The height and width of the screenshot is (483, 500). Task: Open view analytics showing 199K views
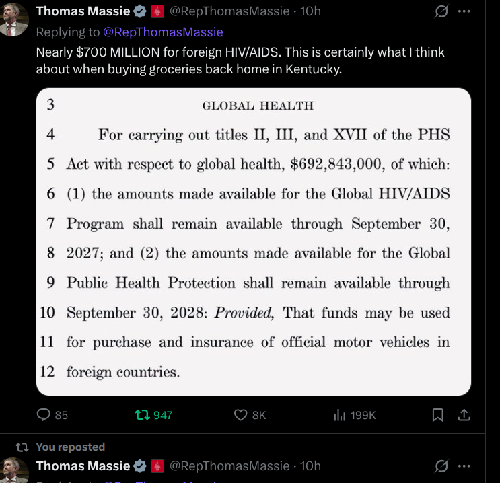340,415
